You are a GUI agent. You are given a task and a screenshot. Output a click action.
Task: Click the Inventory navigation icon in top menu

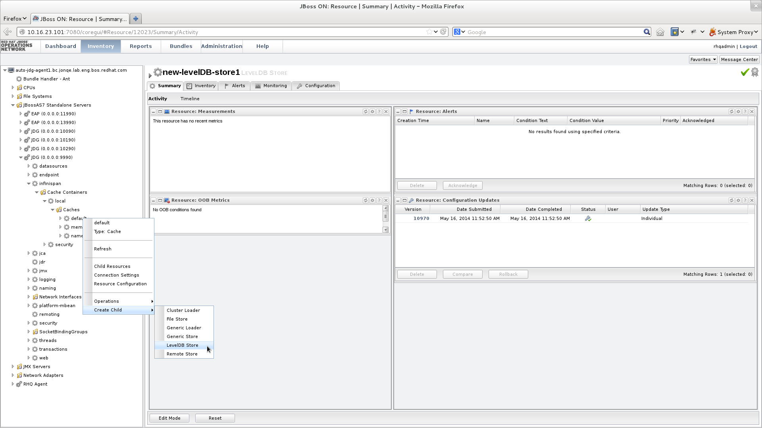(100, 46)
